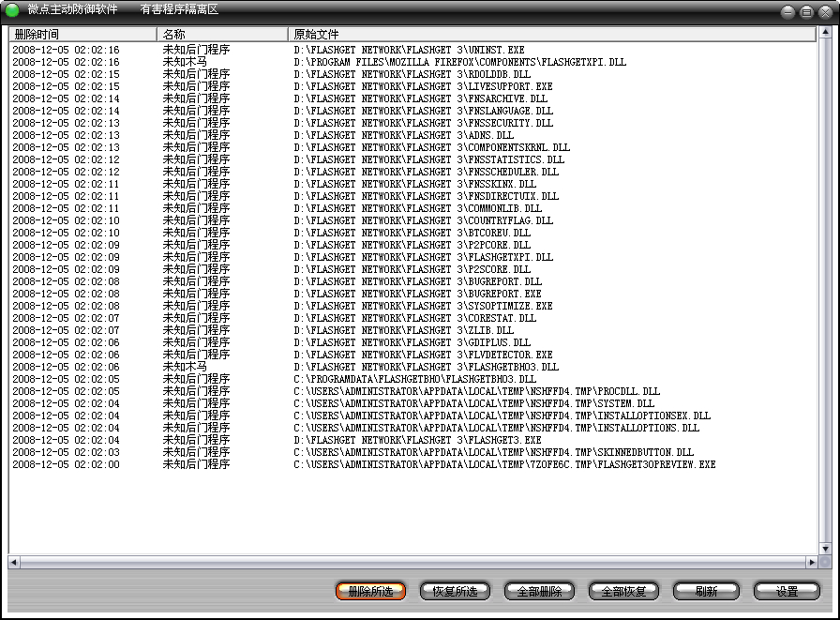Minimize the quarantine window
840x620 pixels.
point(788,11)
